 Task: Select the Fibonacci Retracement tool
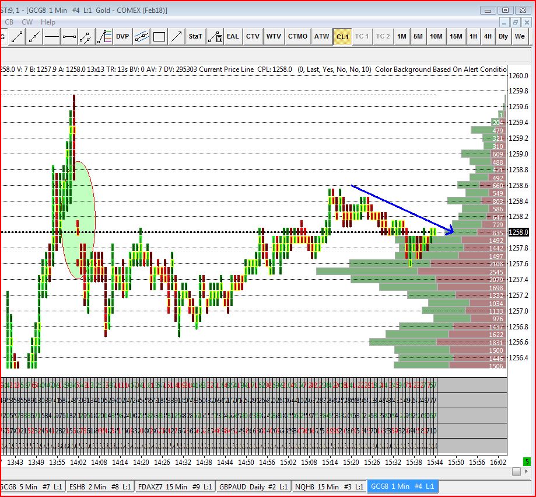coord(104,36)
